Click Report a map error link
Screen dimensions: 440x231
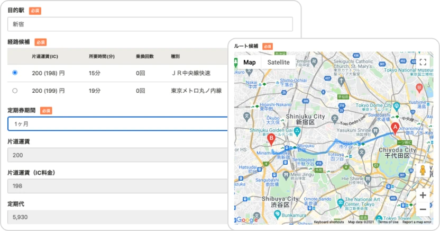(x=417, y=222)
